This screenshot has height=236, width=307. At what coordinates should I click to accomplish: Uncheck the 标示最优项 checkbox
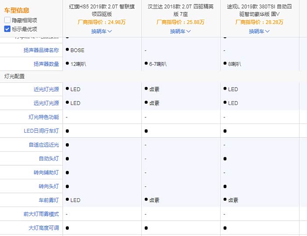(7, 29)
